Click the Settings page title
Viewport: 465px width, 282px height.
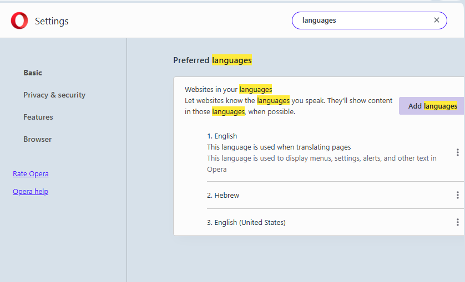click(52, 21)
